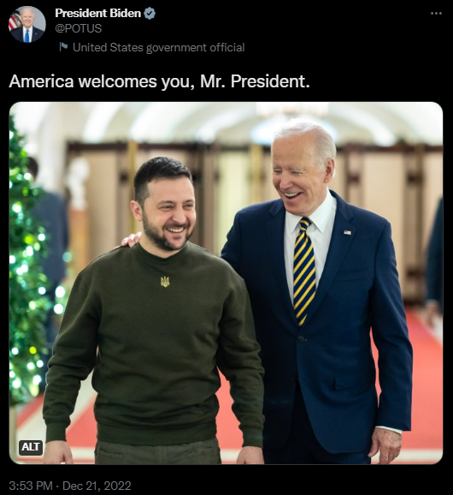Click the blue and yellow striped tie
Viewport: 453px width, 495px height.
tap(304, 271)
